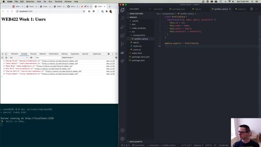
Task: Open the Chrome Extensions puzzle icon
Action: pos(106,11)
